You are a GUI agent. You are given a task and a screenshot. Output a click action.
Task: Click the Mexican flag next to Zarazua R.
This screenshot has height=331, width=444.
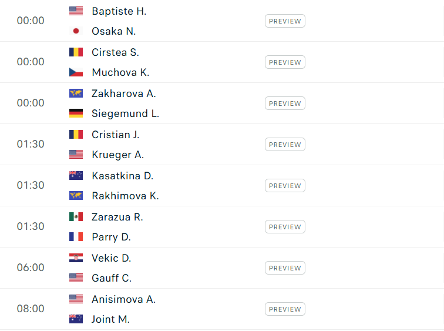point(76,217)
